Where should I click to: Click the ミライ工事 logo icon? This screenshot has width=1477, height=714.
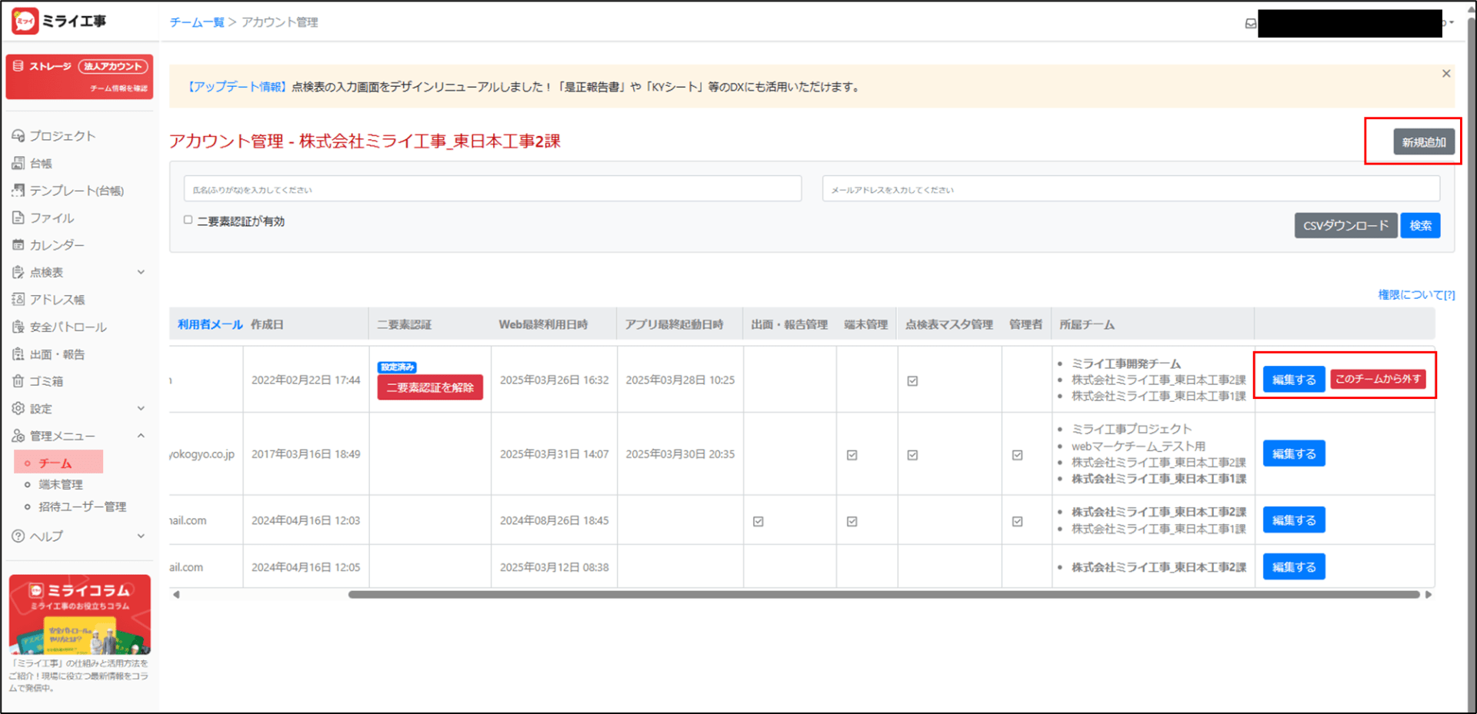pyautogui.click(x=25, y=21)
